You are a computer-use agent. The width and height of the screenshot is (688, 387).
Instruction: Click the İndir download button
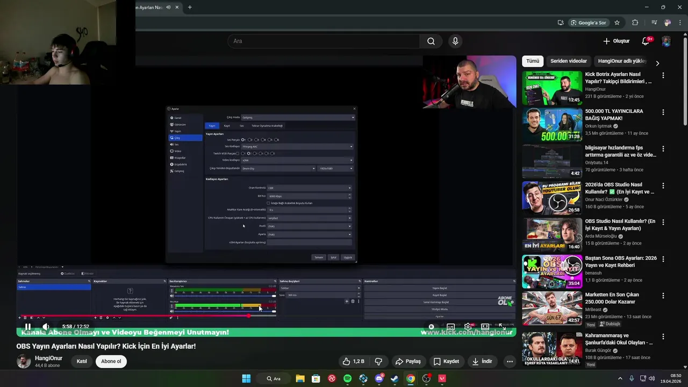point(482,361)
